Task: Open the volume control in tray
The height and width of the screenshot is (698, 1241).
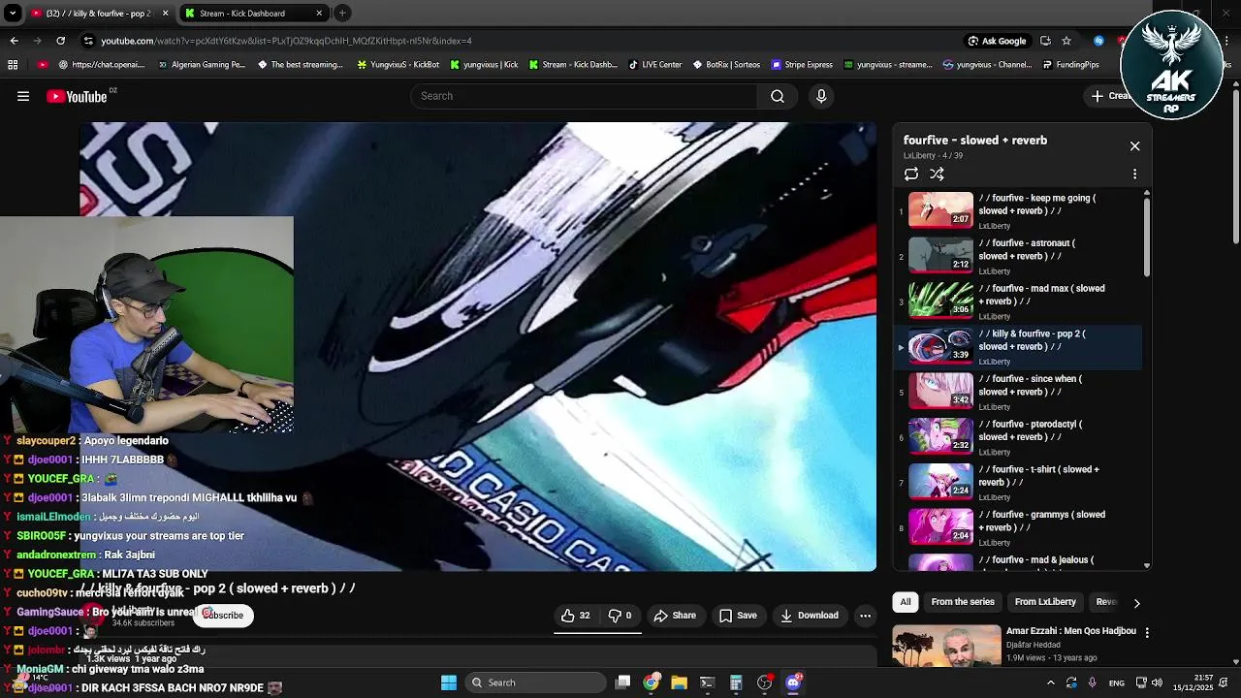Action: (x=1157, y=682)
